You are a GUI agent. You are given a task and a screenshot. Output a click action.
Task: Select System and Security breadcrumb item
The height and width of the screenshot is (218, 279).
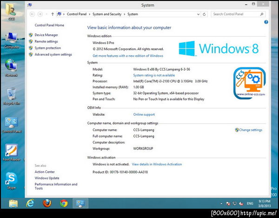pos(107,14)
